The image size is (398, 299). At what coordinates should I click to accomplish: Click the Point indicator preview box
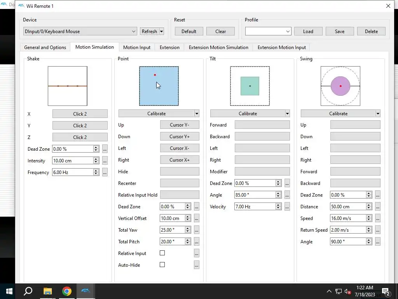click(159, 86)
